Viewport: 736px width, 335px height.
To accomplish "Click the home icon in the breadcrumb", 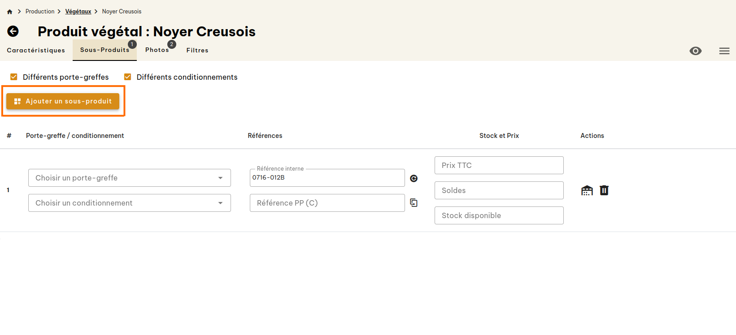I will coord(9,11).
